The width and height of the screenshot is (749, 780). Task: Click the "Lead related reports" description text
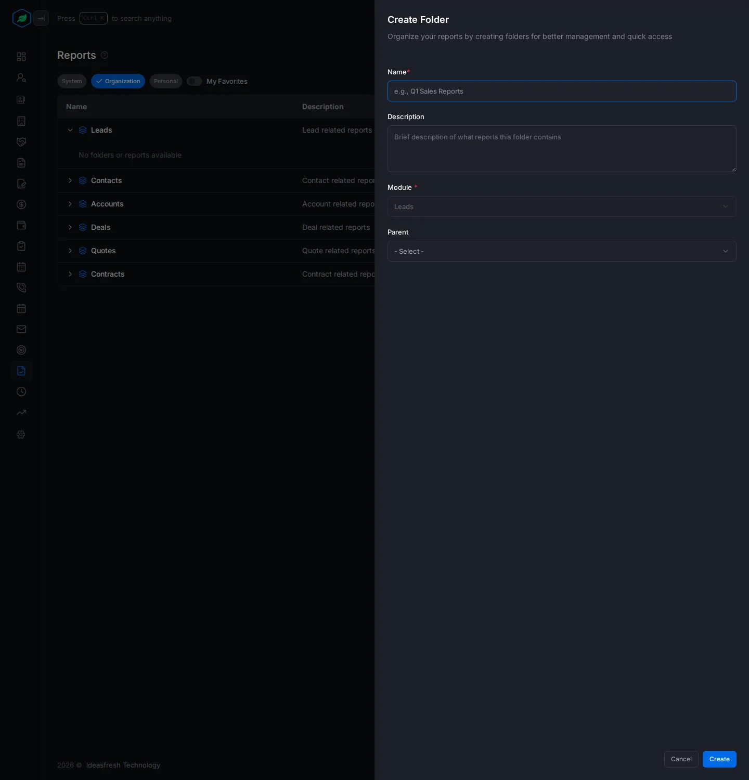pyautogui.click(x=337, y=130)
